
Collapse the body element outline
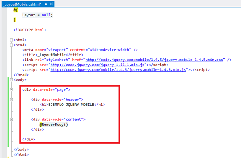(x=11, y=80)
